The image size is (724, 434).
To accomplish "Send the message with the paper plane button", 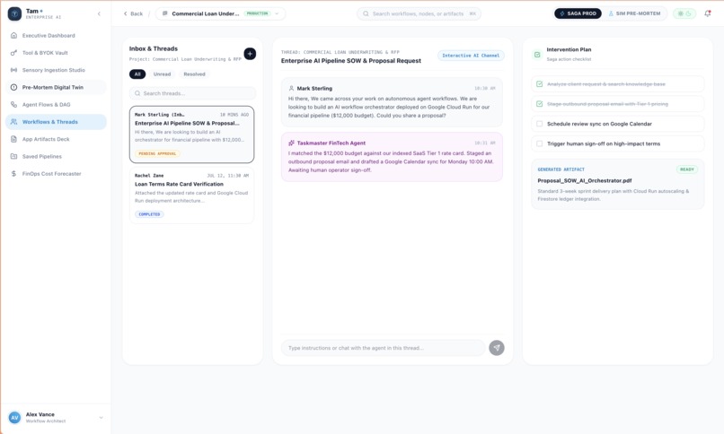I will click(x=497, y=348).
